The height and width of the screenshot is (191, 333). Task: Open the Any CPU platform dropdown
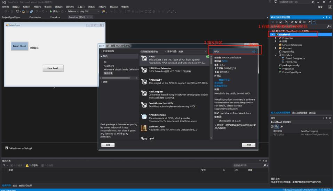[98, 11]
